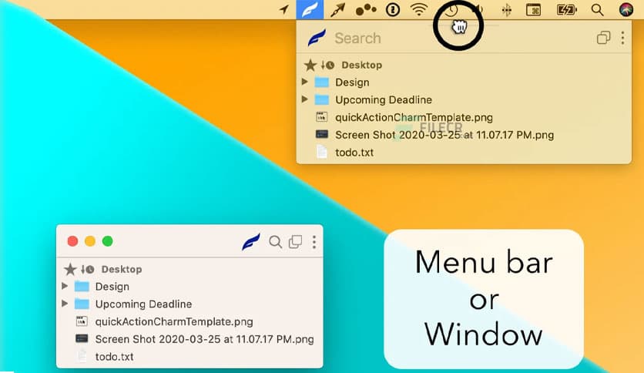Viewport: 644px width, 373px height.
Task: Click the todo.txt document icon in the window
Action: tap(82, 356)
